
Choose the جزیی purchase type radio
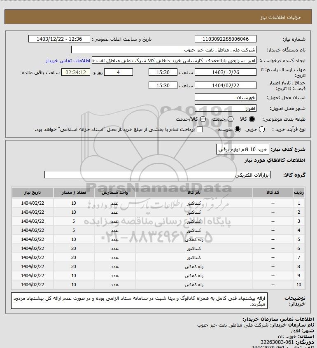[262, 129]
